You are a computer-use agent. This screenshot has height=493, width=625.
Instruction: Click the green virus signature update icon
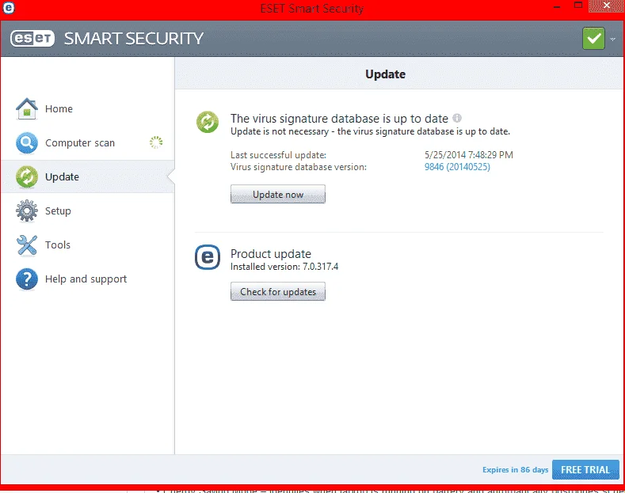208,122
